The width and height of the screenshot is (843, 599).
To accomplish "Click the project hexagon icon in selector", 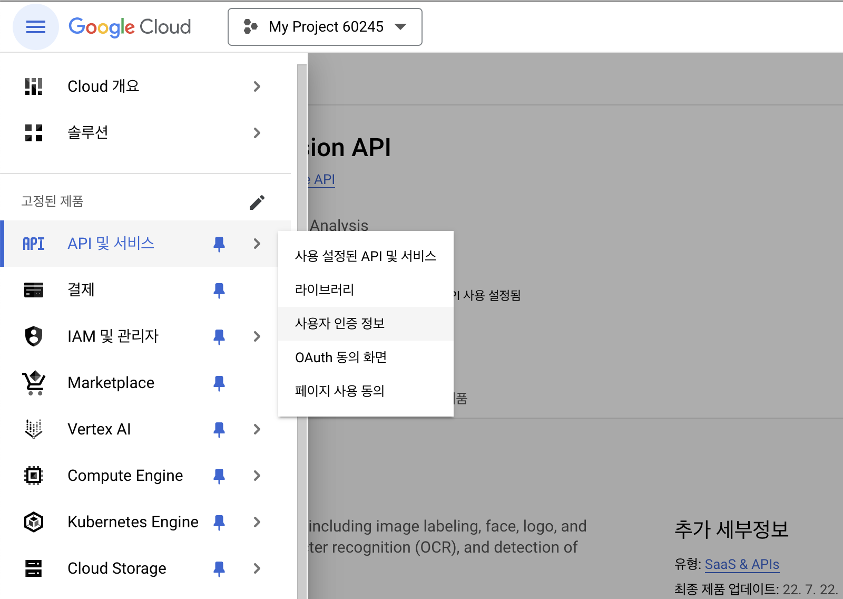I will point(250,26).
